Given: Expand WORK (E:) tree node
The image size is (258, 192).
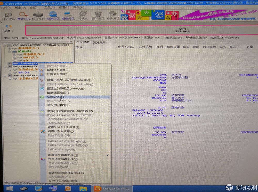Looking at the screenshot, I should tap(15, 58).
